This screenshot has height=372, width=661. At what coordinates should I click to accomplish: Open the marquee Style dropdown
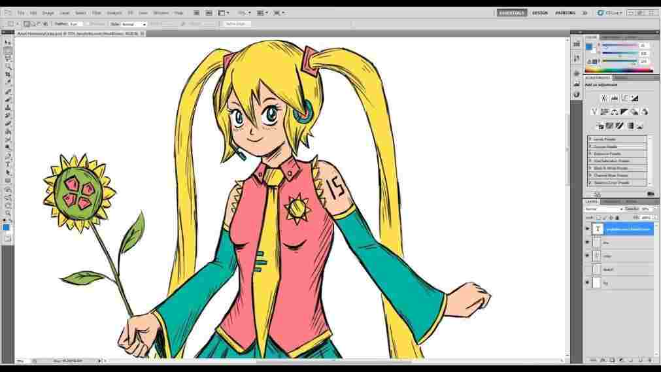coord(134,24)
